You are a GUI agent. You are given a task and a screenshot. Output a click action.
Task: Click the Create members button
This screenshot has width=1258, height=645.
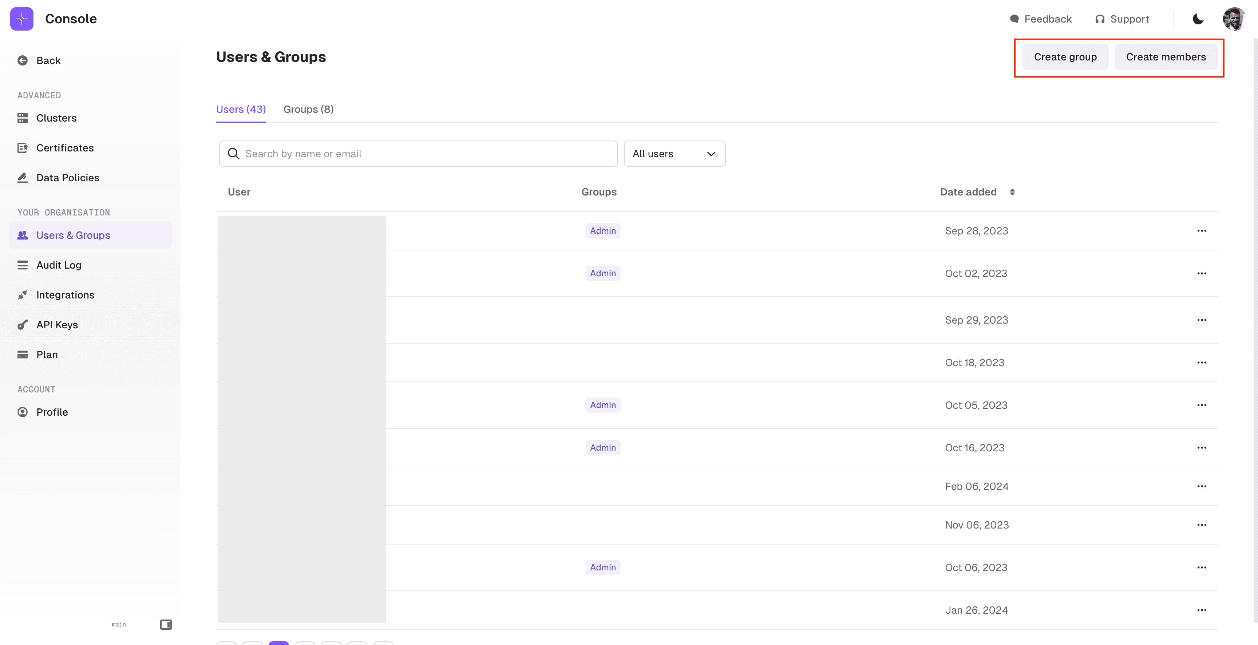pyautogui.click(x=1165, y=57)
